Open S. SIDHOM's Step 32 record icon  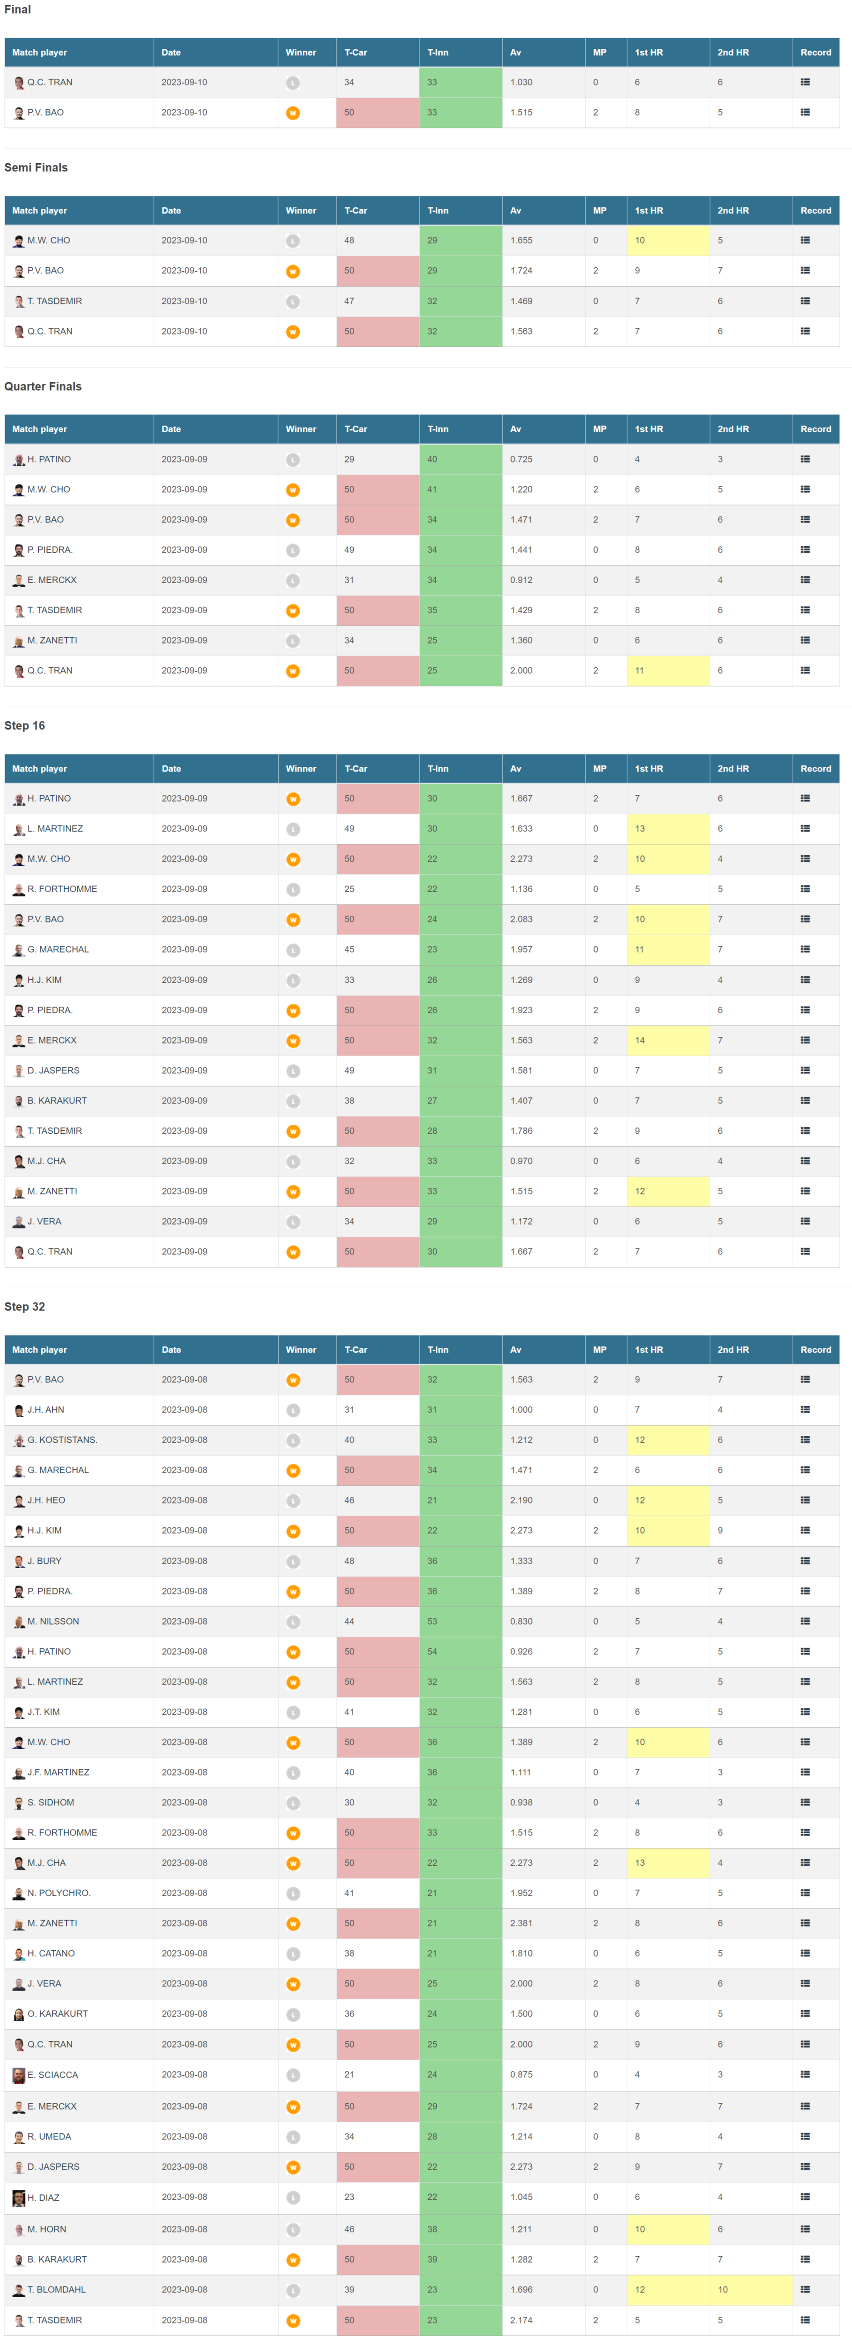click(x=805, y=1802)
